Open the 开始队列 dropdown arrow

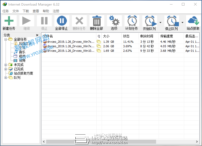pos(160,23)
